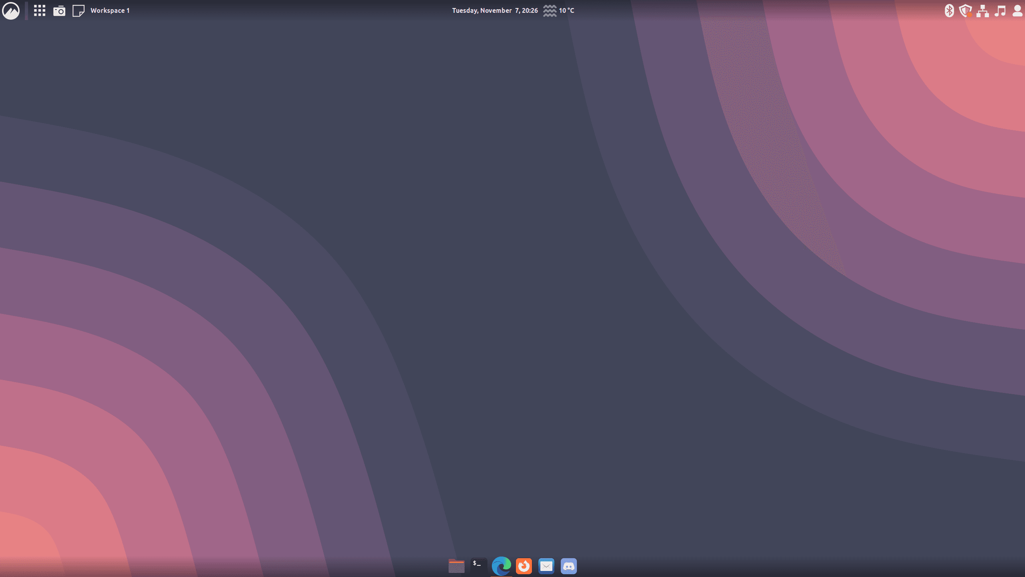This screenshot has width=1025, height=577.
Task: Click the Workspace 1 switcher label
Action: tap(110, 11)
